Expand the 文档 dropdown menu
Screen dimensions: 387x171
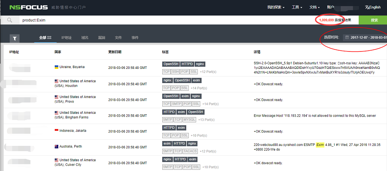tap(315, 7)
